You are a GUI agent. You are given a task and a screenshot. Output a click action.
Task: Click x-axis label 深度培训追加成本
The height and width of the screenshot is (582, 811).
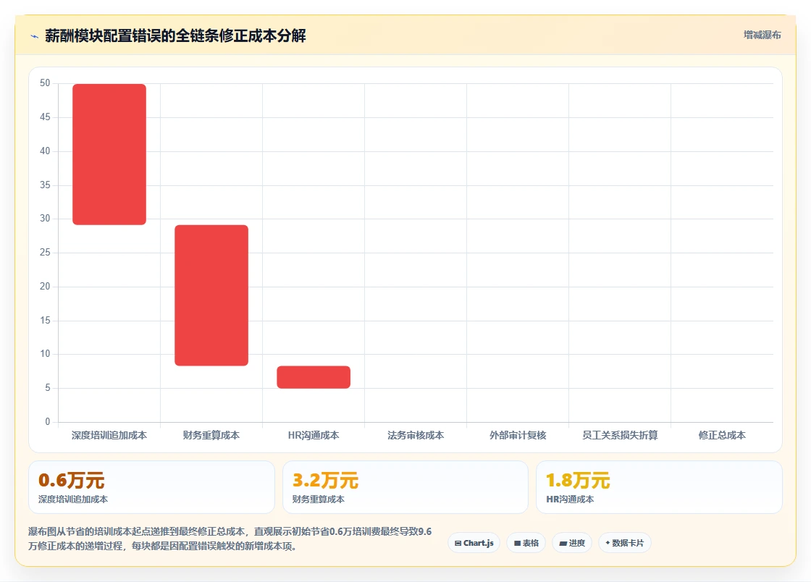(x=109, y=435)
